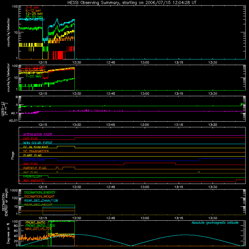Click the 1000 tick on decimation axis
Screen dimensions: 249x249
(14, 190)
